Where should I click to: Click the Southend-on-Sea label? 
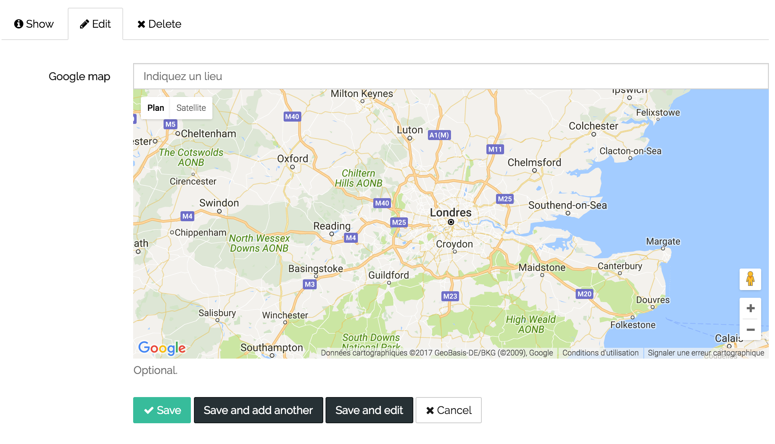tap(567, 205)
